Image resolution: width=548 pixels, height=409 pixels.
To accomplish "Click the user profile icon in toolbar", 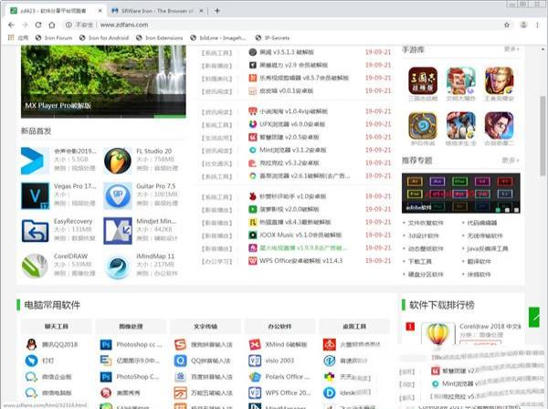I will pos(523,25).
